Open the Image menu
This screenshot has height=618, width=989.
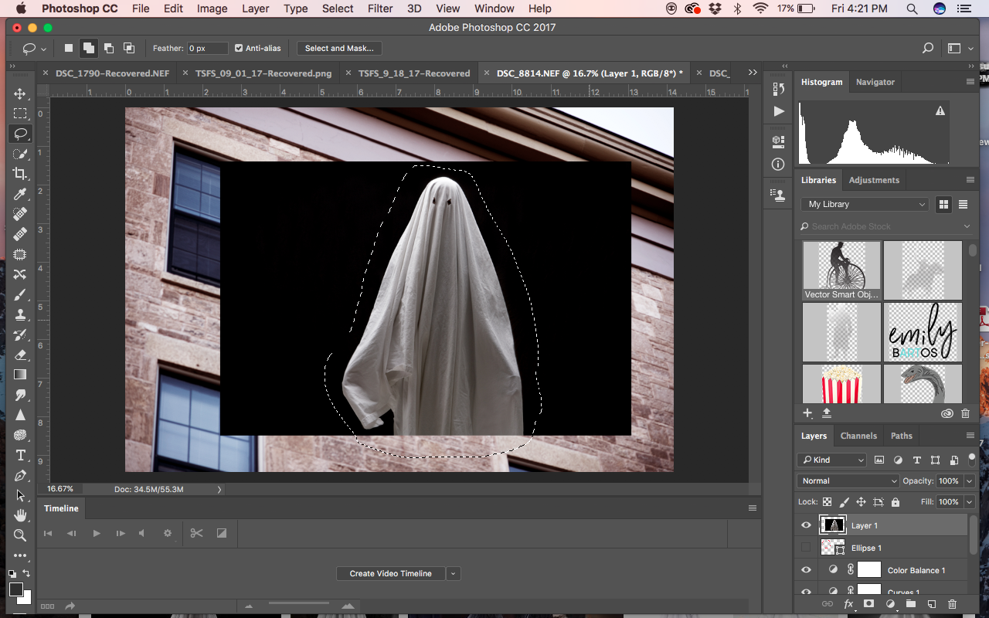pos(212,8)
